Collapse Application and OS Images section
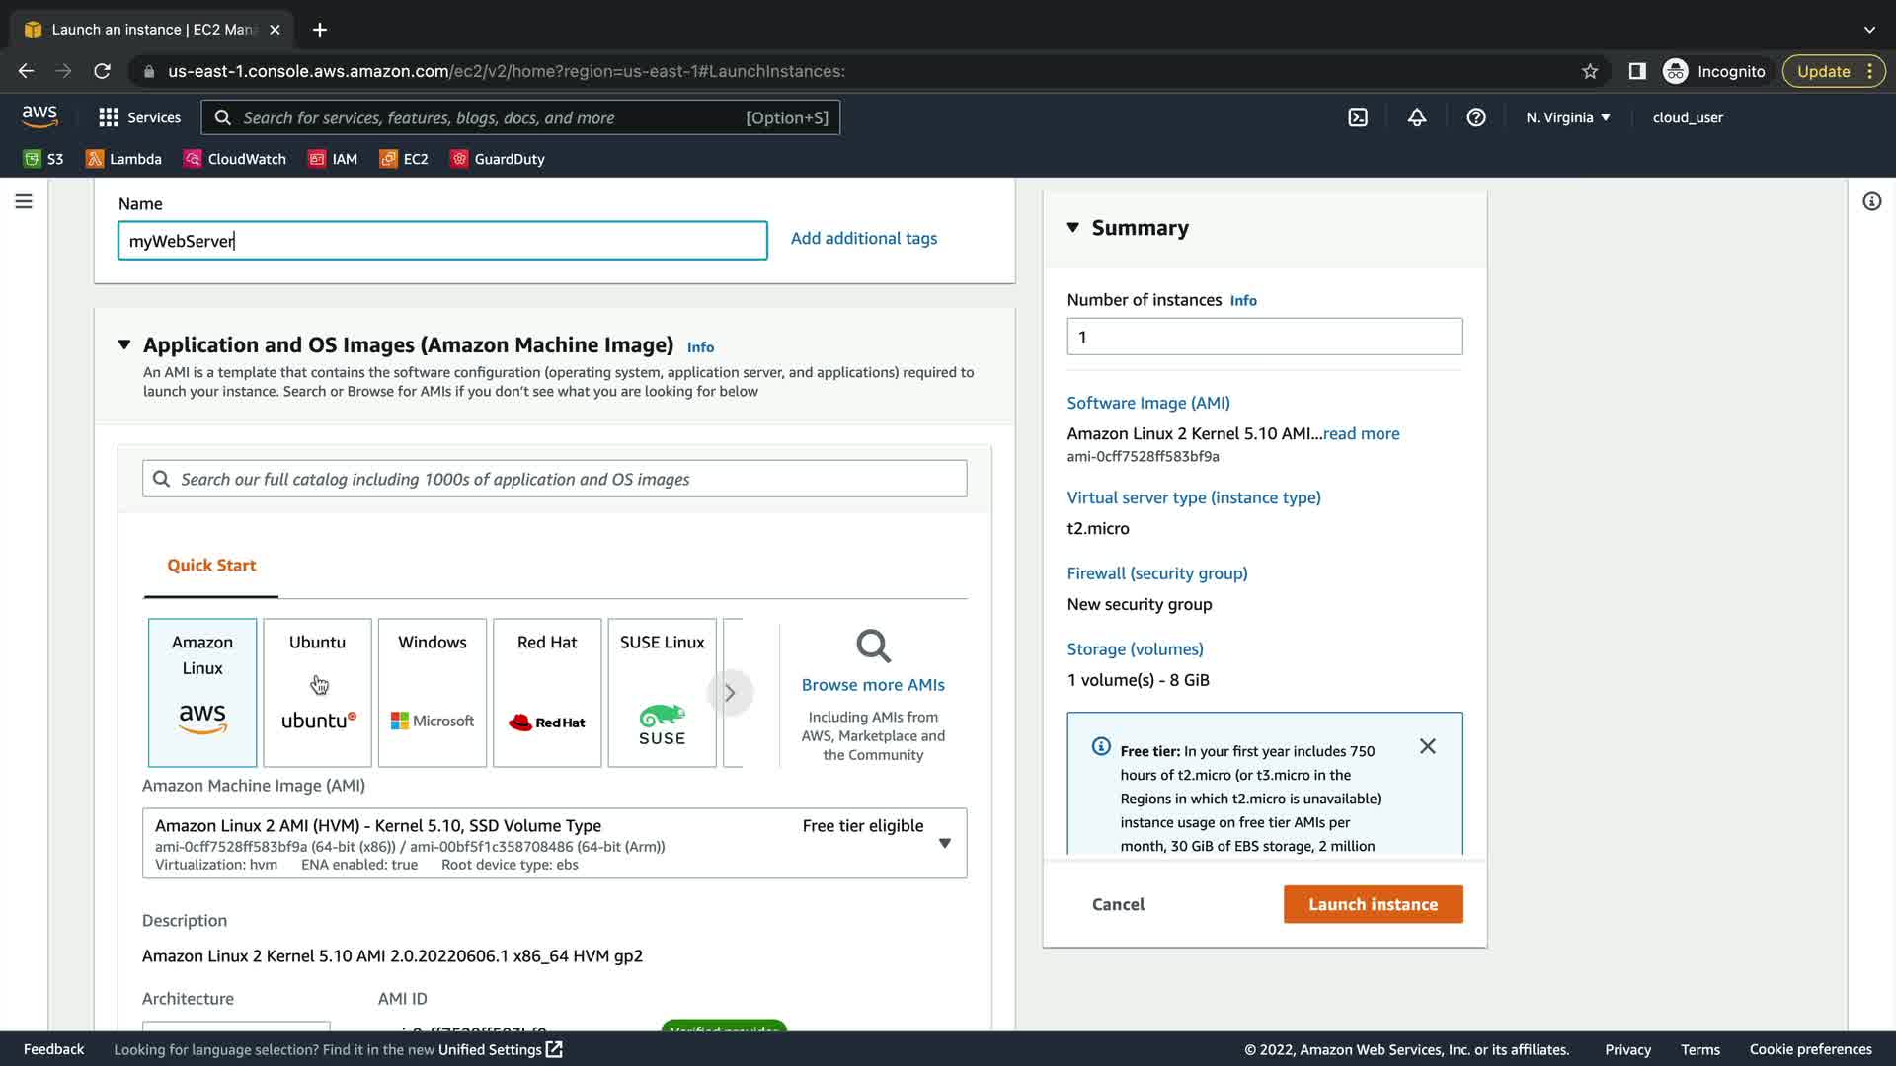Screen dimensions: 1896x1066 tap(124, 344)
